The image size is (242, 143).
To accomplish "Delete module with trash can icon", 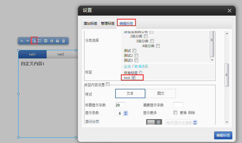I will point(63,41).
